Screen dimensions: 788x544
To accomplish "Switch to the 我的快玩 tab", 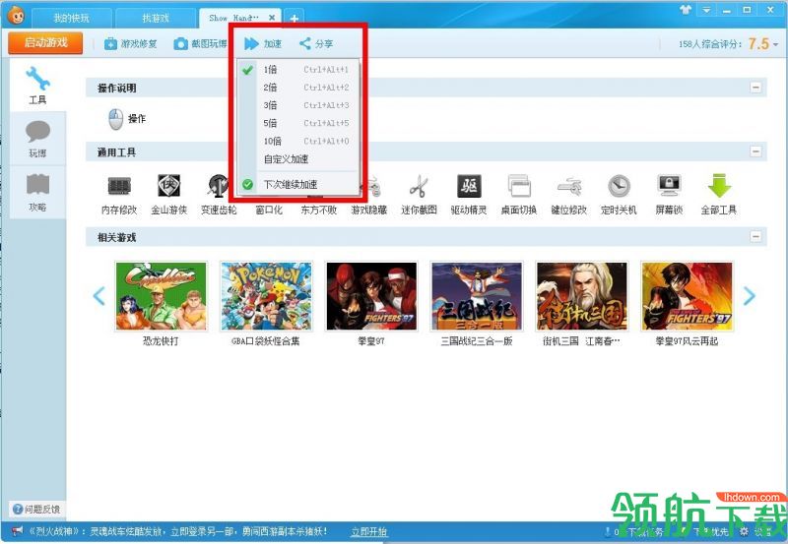I will 71,19.
